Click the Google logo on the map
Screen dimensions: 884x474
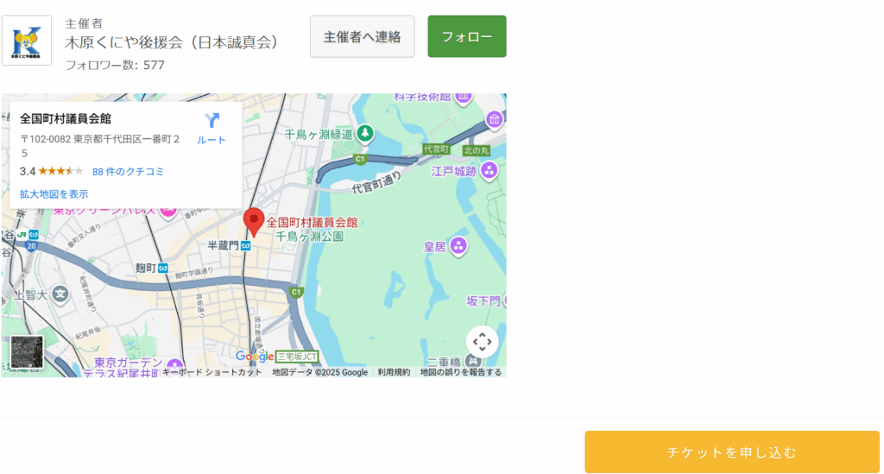click(x=255, y=357)
